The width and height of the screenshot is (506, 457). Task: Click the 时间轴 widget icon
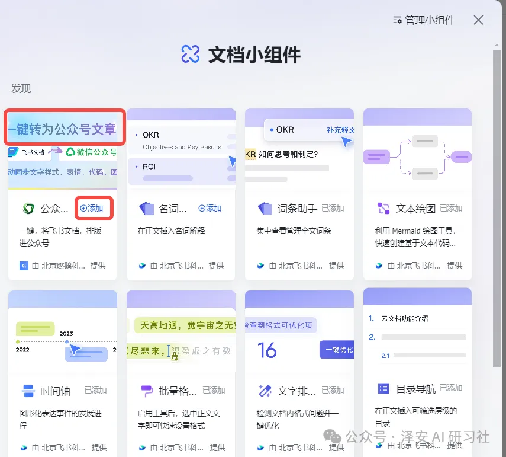tap(28, 391)
